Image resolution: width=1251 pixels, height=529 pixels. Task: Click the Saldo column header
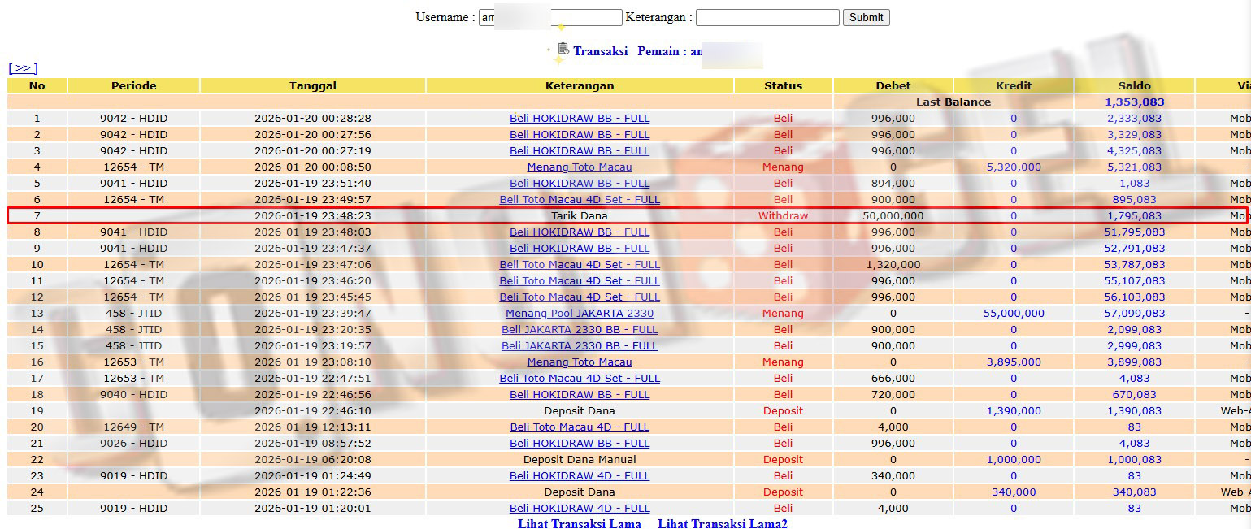click(1133, 85)
